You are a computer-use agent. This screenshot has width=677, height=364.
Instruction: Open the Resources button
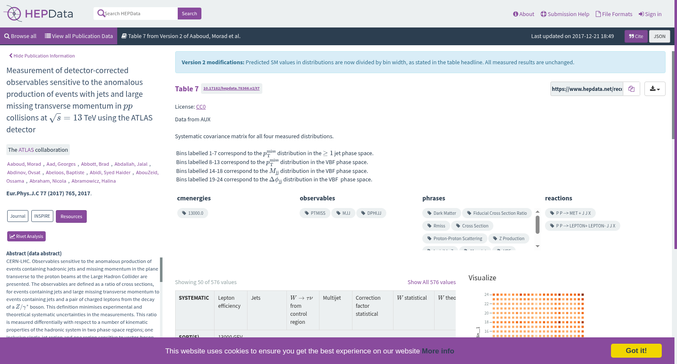(x=71, y=216)
